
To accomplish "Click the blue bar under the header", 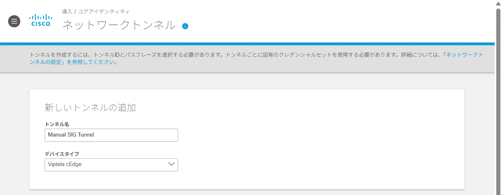I will pos(247,44).
